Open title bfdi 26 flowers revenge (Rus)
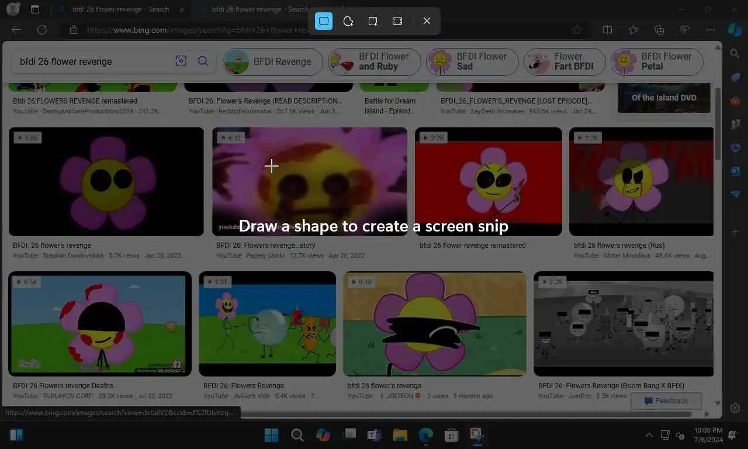Image resolution: width=748 pixels, height=449 pixels. pyautogui.click(x=619, y=246)
